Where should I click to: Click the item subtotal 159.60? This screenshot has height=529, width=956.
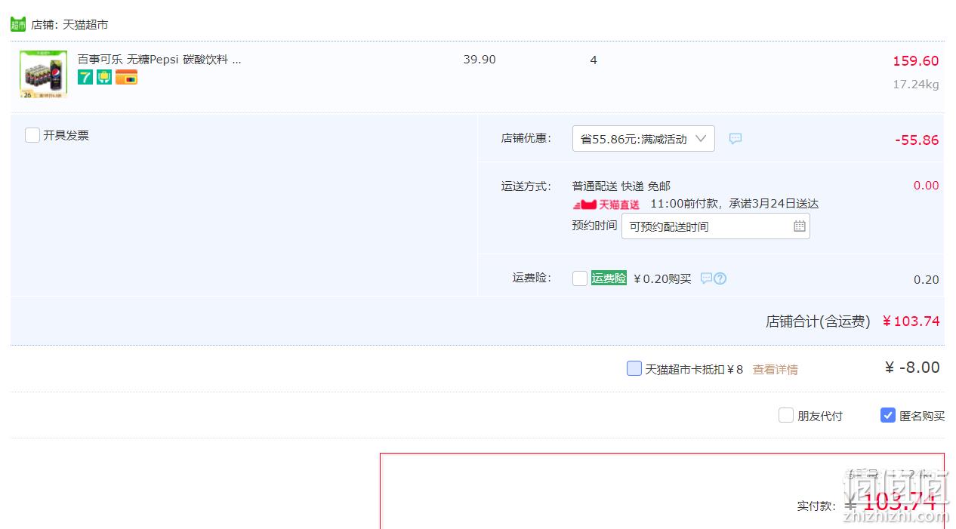tap(916, 61)
